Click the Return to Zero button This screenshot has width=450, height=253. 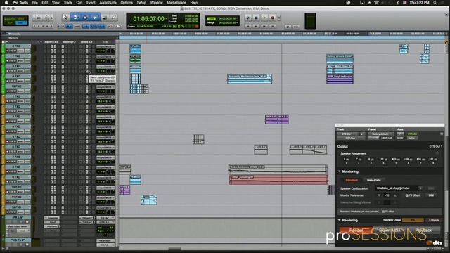click(248, 26)
